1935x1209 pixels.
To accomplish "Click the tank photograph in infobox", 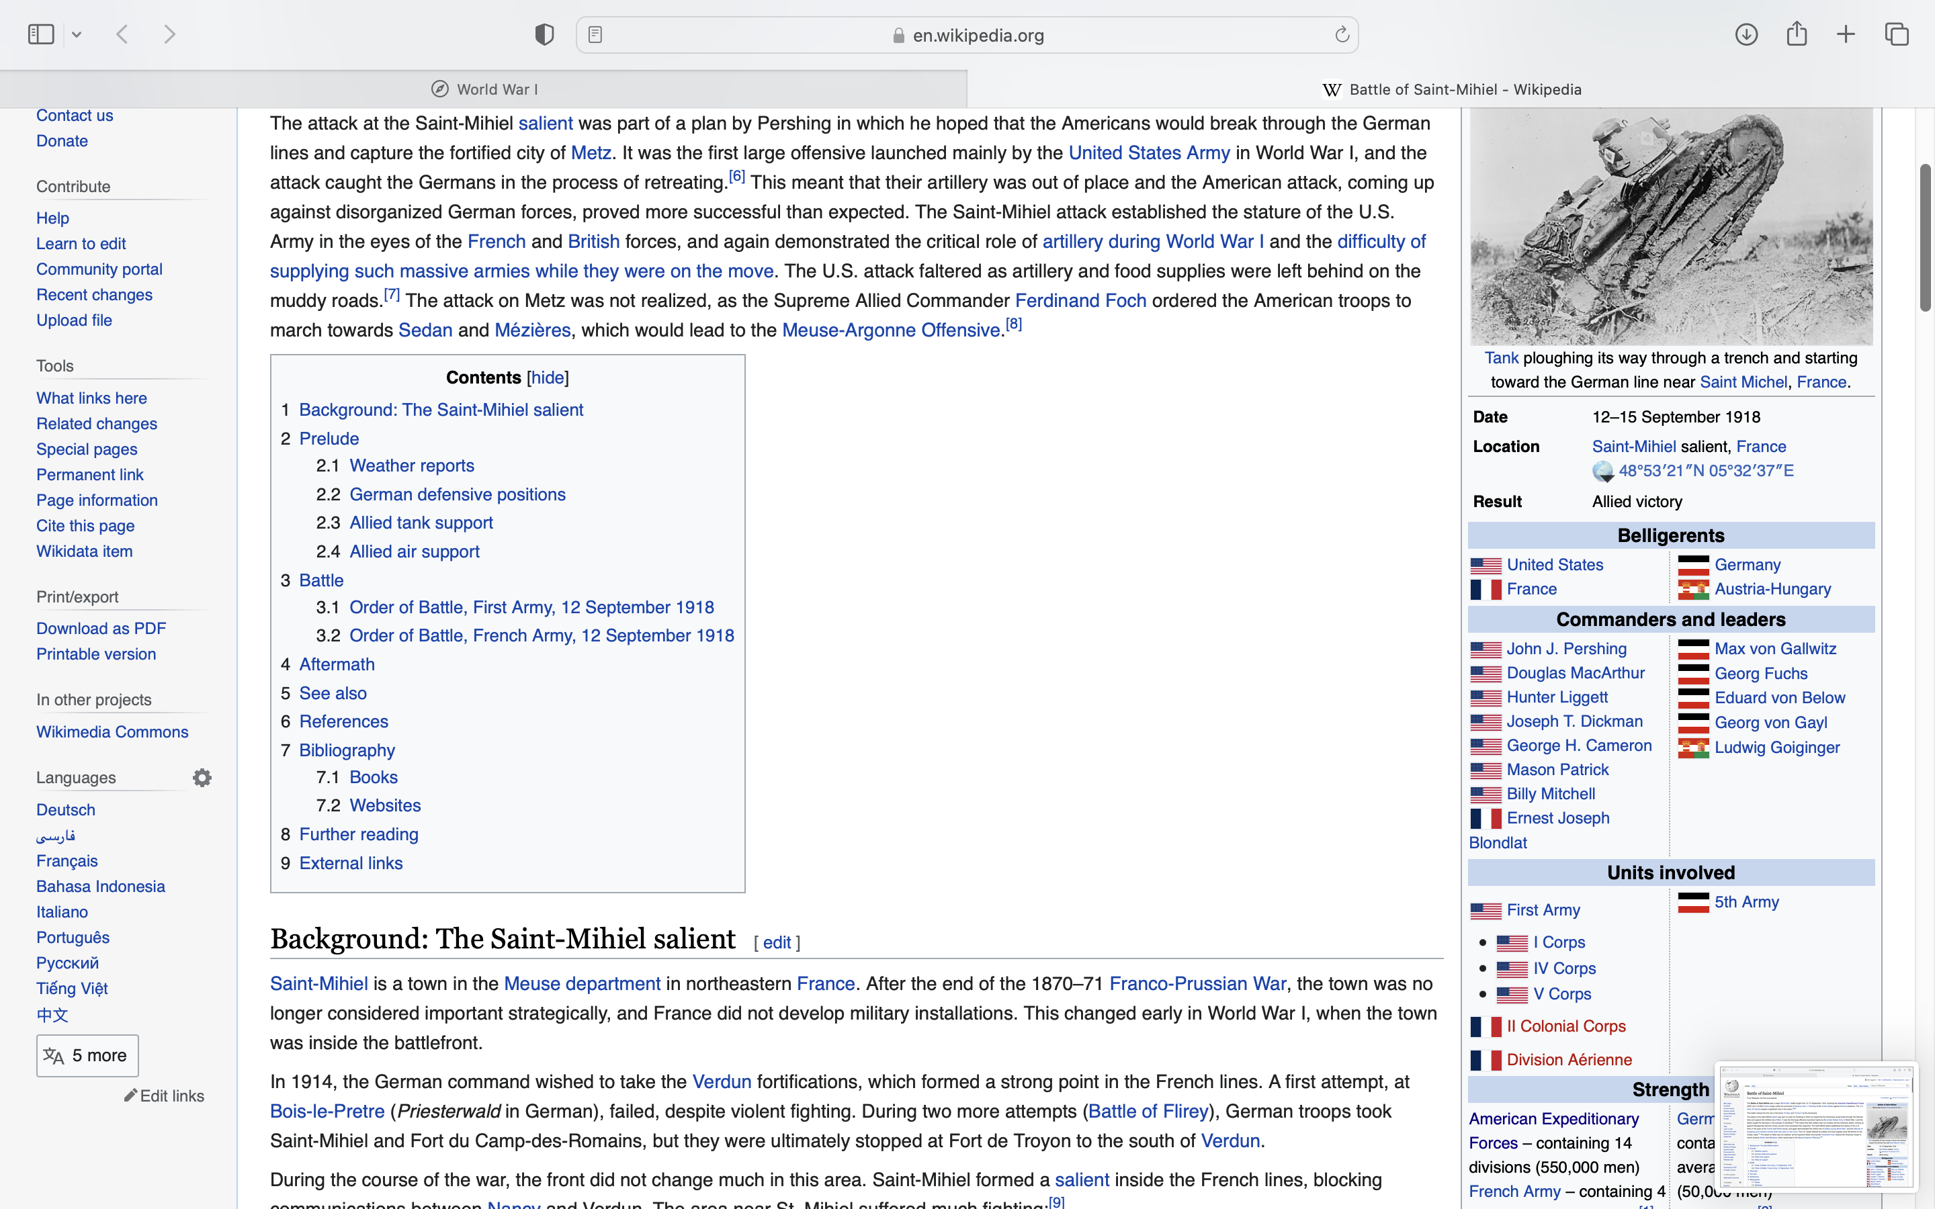I will coord(1670,226).
